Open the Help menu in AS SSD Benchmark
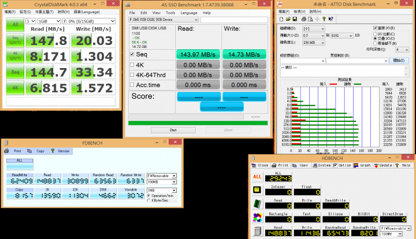This screenshot has width=416, height=239. [x=207, y=13]
